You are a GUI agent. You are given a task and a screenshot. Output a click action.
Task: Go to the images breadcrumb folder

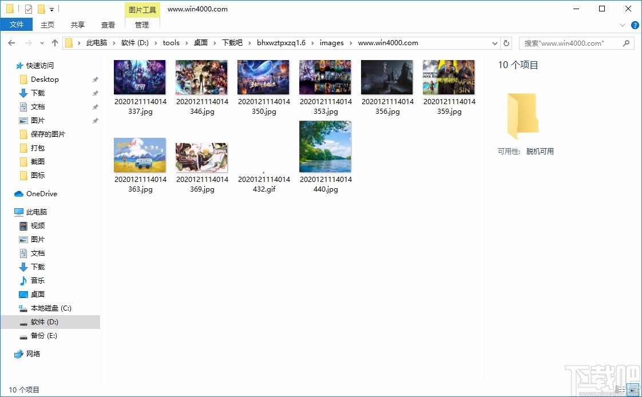coord(332,42)
